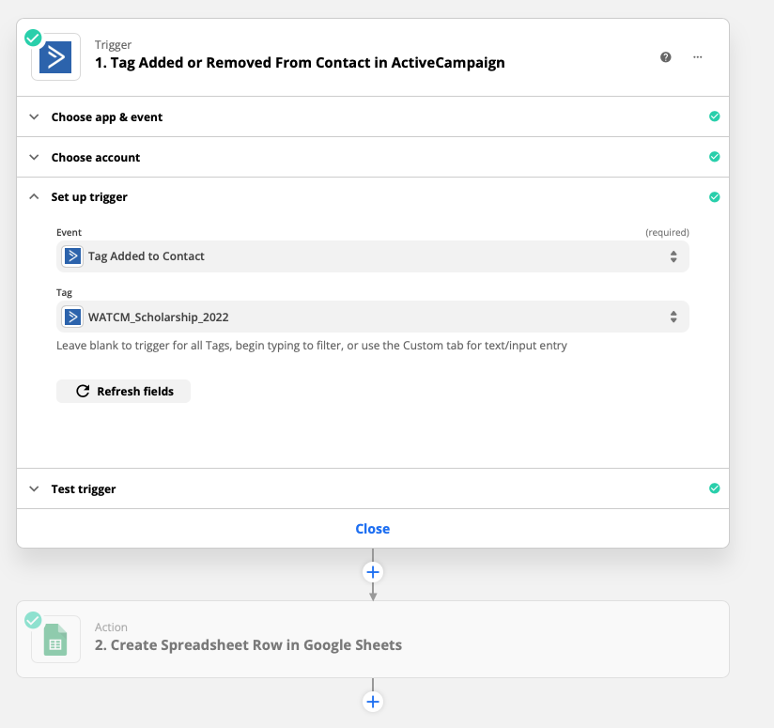Open the help question mark icon
Image resolution: width=774 pixels, height=728 pixels.
click(665, 57)
